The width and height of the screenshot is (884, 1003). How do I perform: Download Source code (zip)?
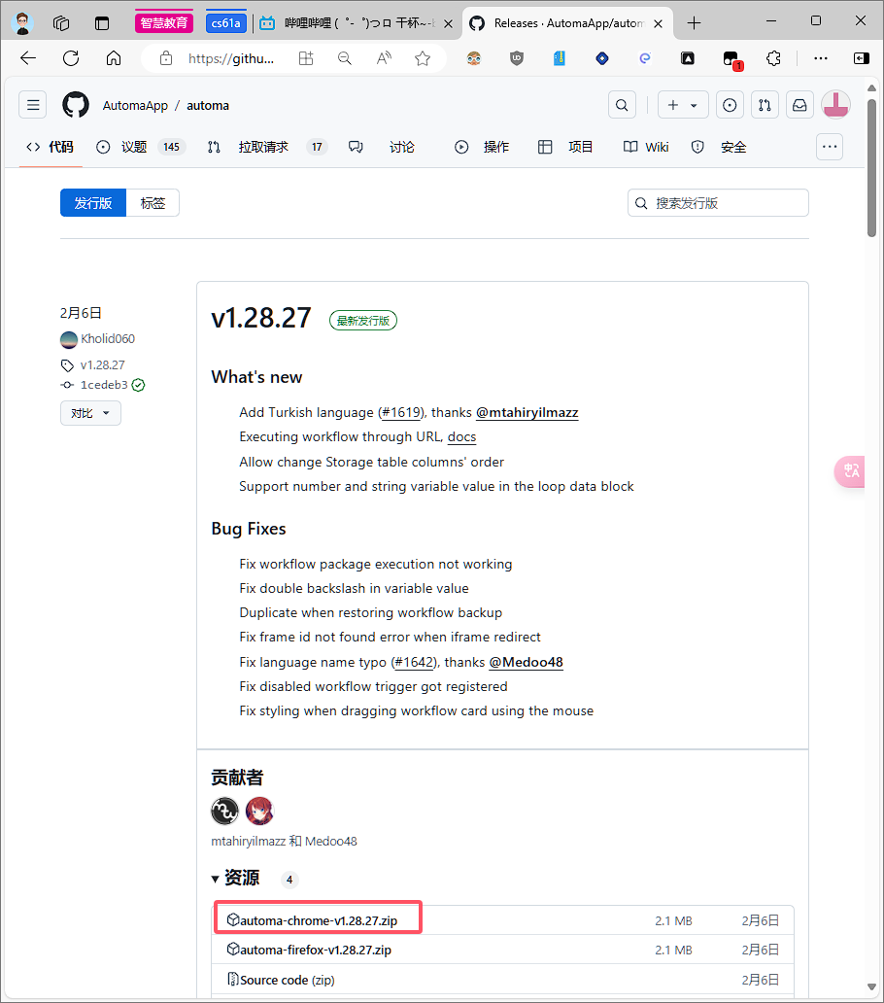(287, 980)
